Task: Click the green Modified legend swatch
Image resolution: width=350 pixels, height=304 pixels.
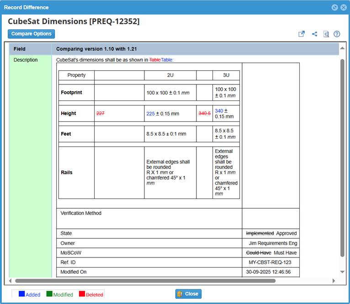Action: pyautogui.click(x=49, y=294)
